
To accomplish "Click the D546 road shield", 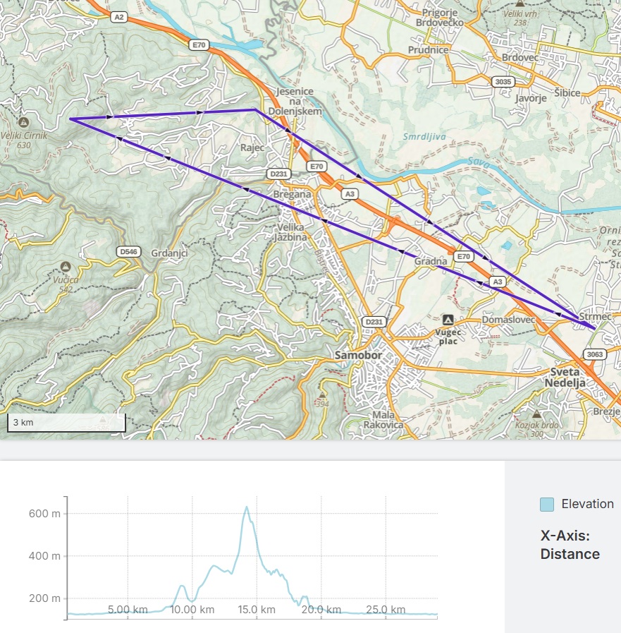I will pos(129,251).
